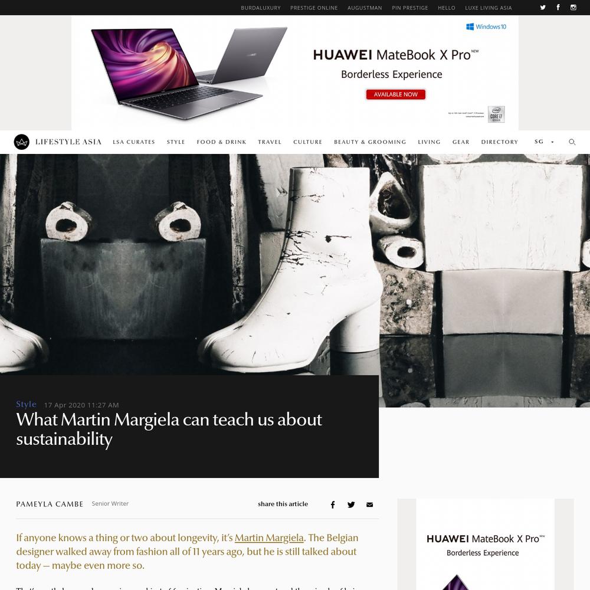The height and width of the screenshot is (590, 590).
Task: Open the Twitter icon in top bar
Action: (x=543, y=8)
